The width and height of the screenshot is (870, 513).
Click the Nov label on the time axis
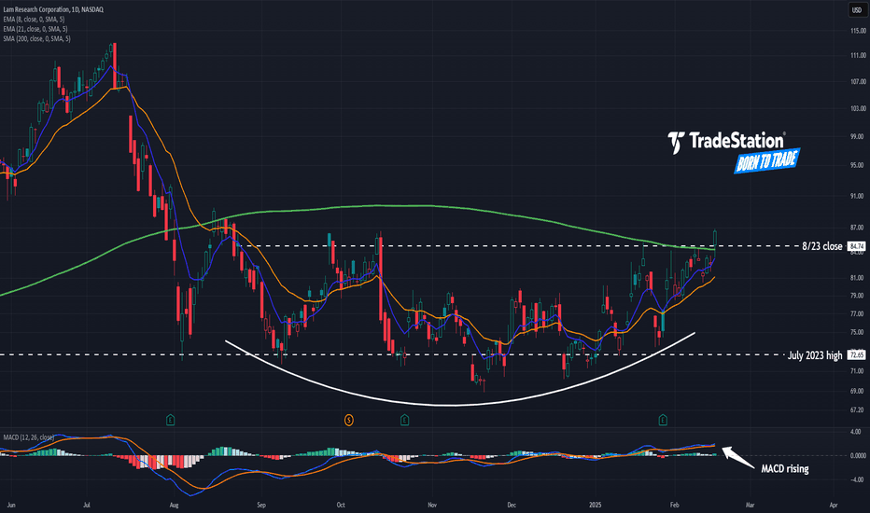click(432, 506)
